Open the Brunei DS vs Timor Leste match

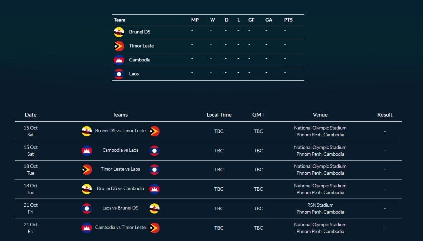(x=120, y=131)
